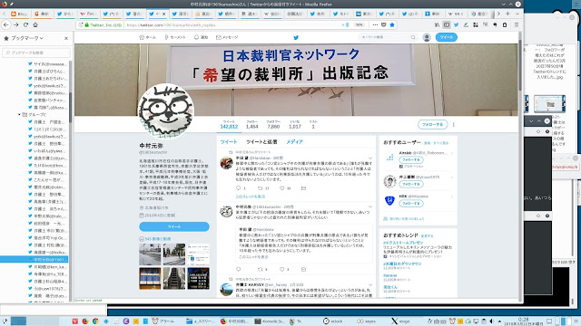Expand the HARVEY tweet's chevron menu
581x326 pixels.
[369, 285]
